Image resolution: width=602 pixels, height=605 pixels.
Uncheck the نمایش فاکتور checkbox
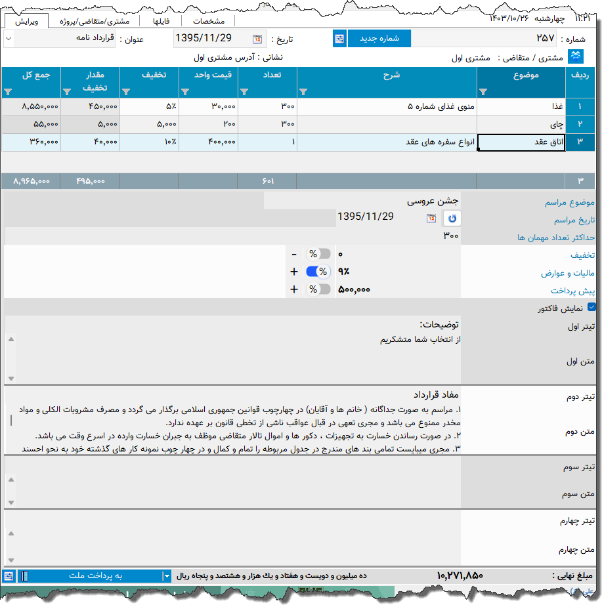[x=593, y=306]
